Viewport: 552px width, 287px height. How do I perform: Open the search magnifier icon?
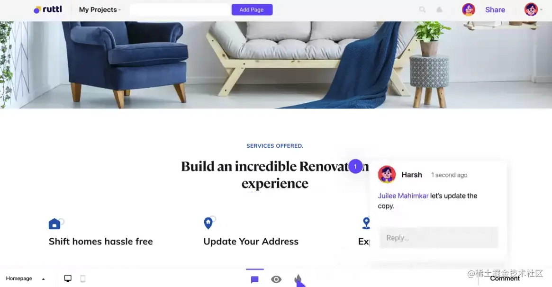click(x=422, y=9)
